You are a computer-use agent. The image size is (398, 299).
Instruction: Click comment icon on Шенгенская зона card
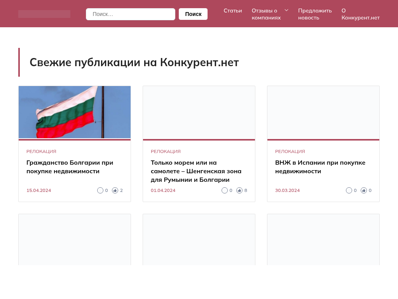(225, 190)
